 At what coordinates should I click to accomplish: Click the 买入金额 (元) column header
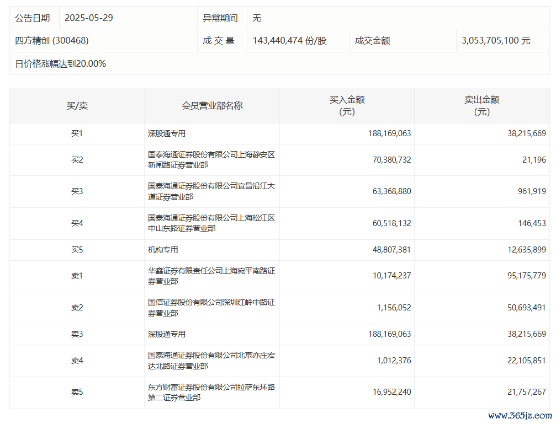(347, 105)
